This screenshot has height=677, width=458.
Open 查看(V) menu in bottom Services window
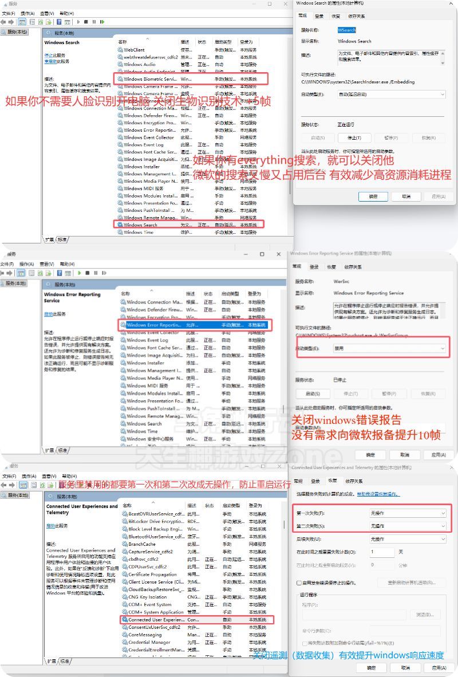point(48,476)
